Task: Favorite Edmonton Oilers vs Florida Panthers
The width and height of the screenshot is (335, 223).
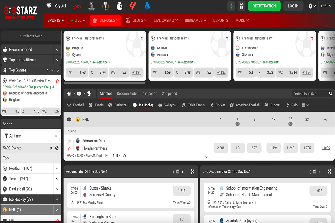Action: coord(69,148)
